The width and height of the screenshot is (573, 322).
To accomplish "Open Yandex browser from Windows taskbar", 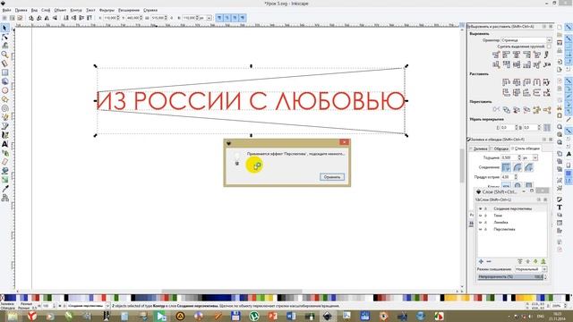I will click(x=32, y=316).
